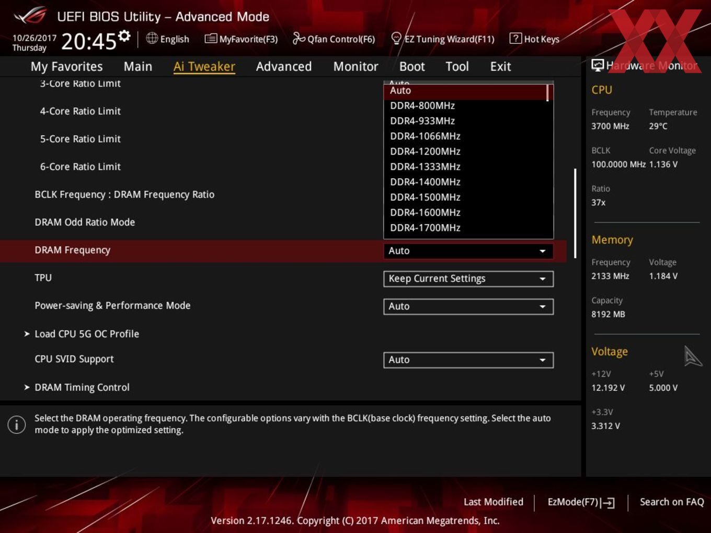Select BCLK Frequency : DRAM Frequency Ratio row
This screenshot has height=533, width=711.
124,194
